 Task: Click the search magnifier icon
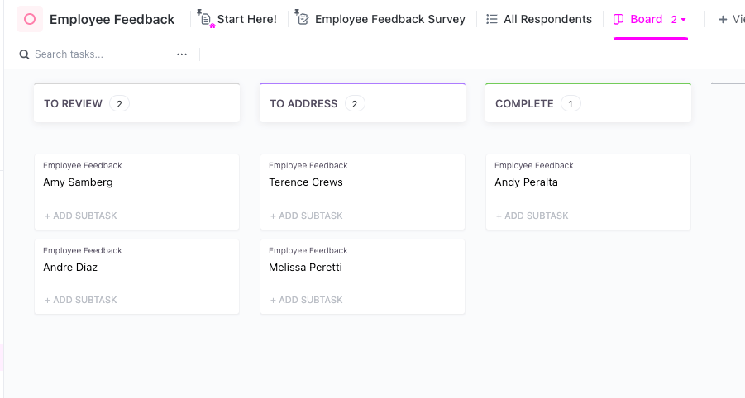24,54
